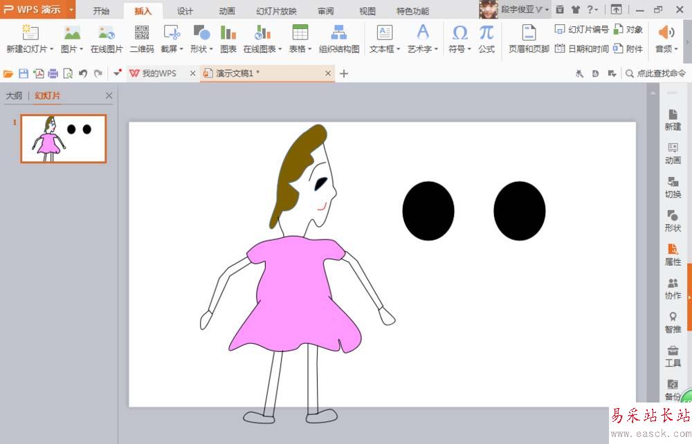Switch to the 设计 ribbon tab

pos(185,11)
